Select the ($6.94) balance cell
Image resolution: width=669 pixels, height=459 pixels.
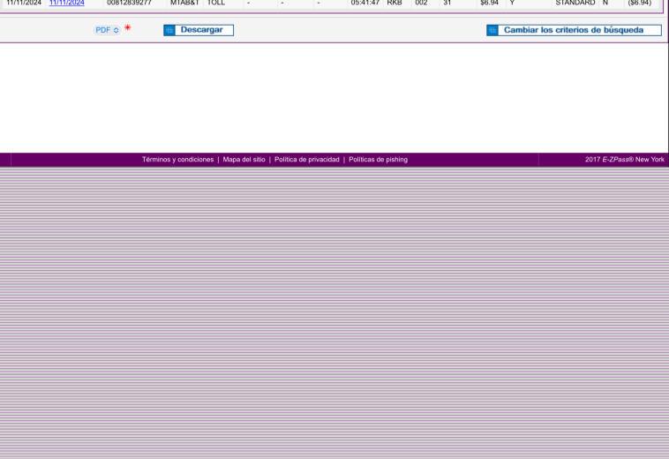click(639, 4)
